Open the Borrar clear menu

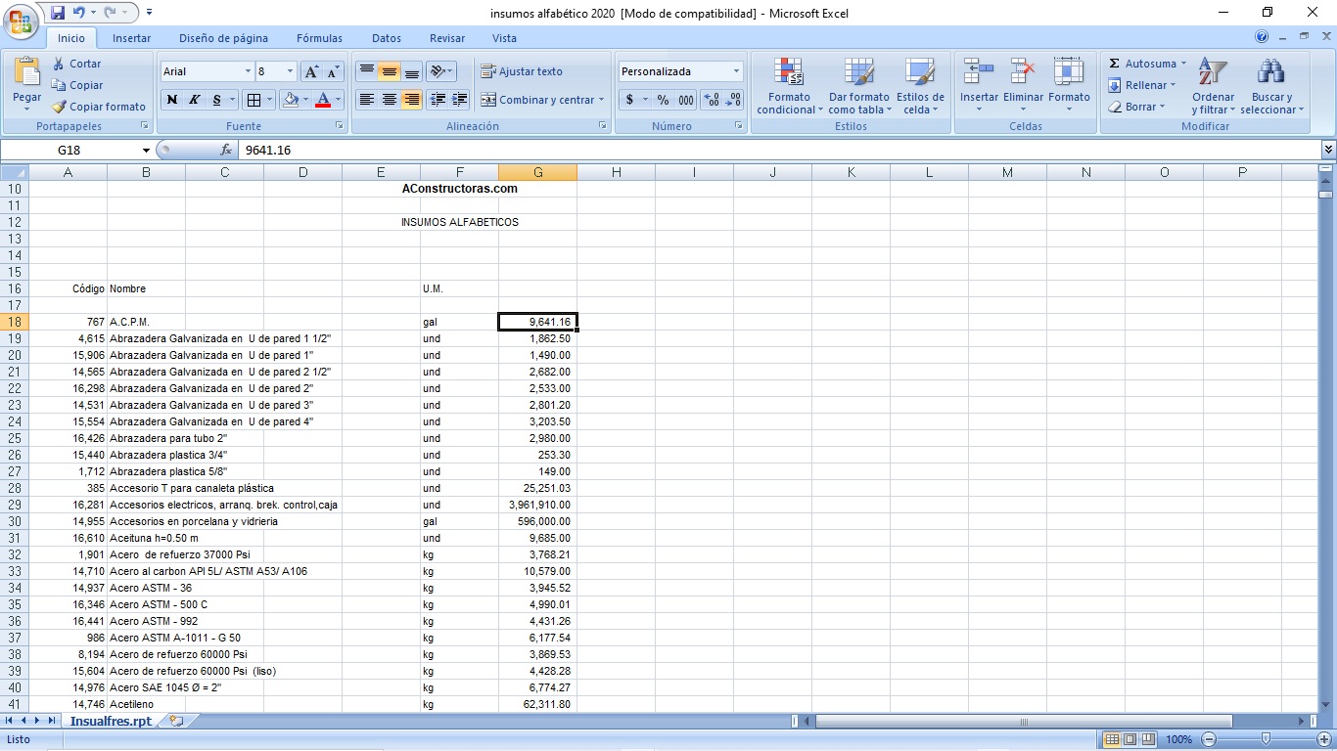point(1136,107)
